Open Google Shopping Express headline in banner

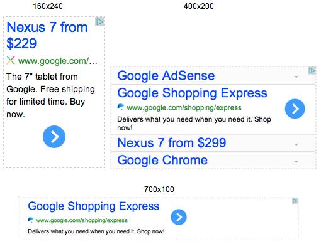[94, 206]
